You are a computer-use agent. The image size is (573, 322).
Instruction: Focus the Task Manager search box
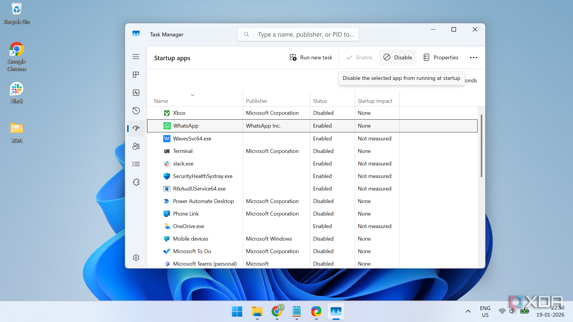298,35
